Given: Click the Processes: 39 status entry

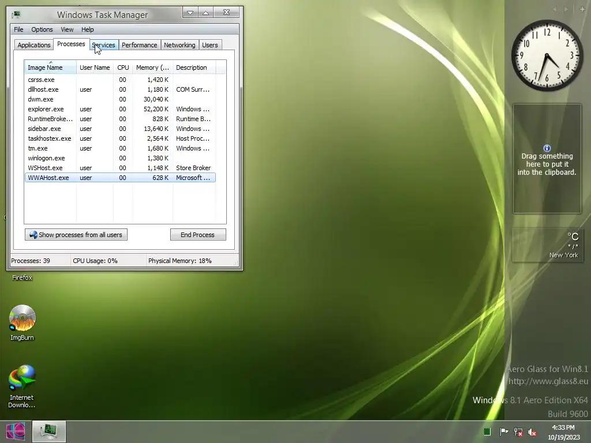Looking at the screenshot, I should coord(31,261).
